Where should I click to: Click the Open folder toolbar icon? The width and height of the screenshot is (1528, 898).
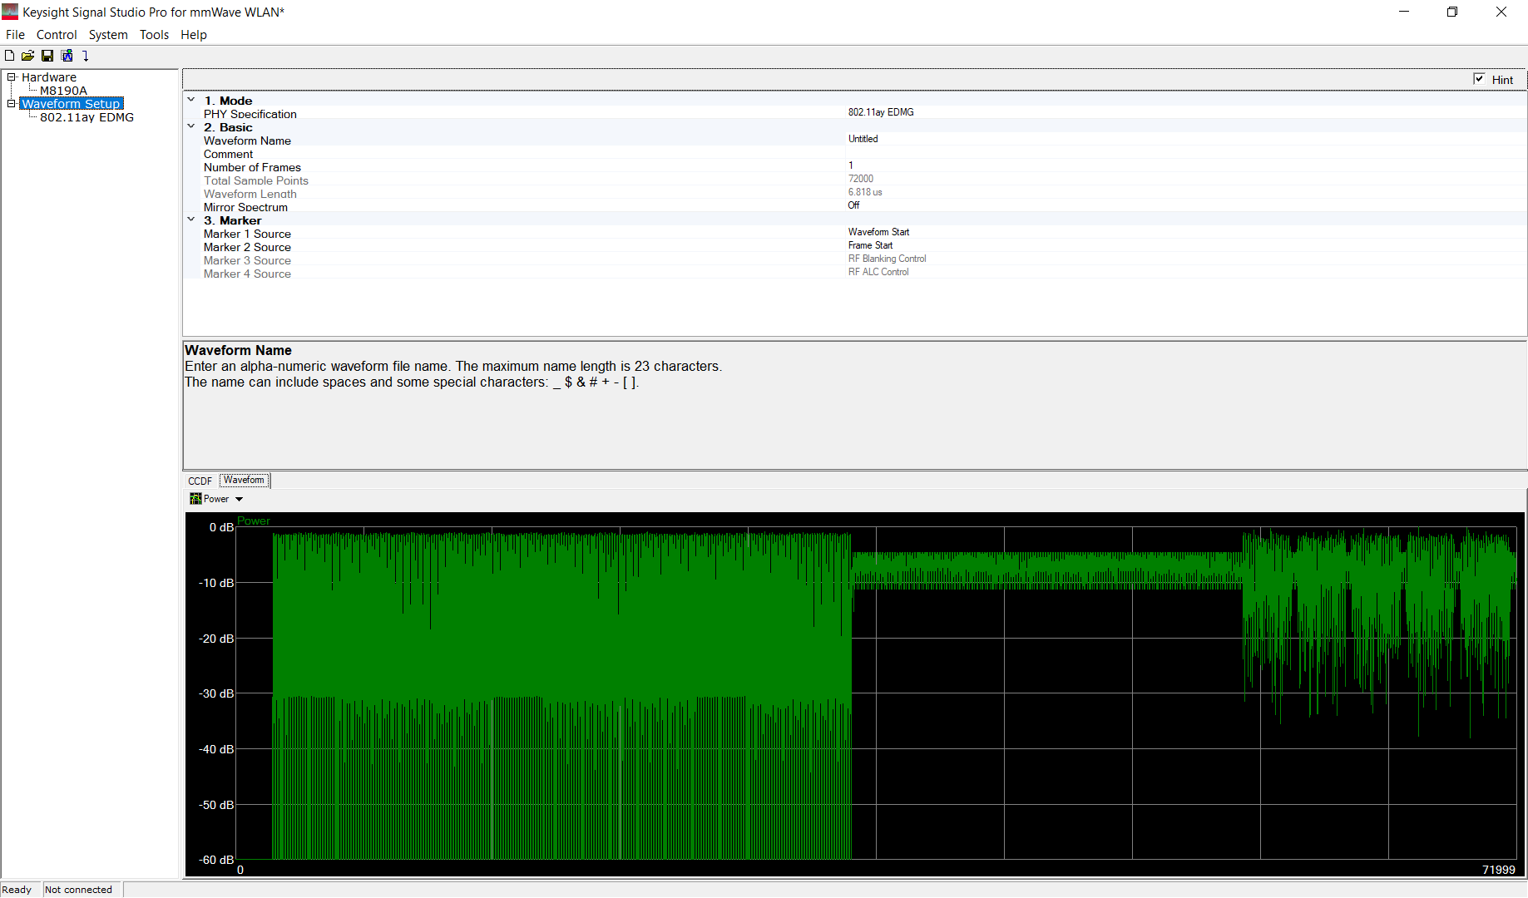(x=28, y=56)
